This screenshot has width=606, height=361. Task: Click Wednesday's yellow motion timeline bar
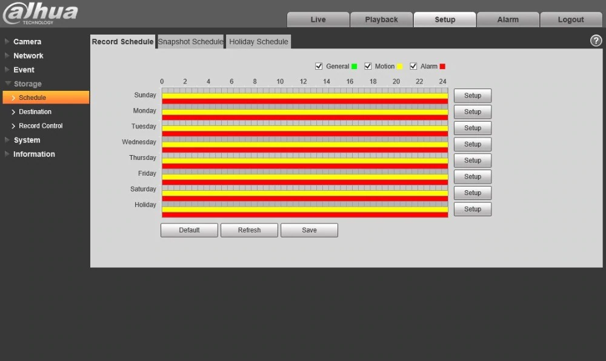coord(304,144)
